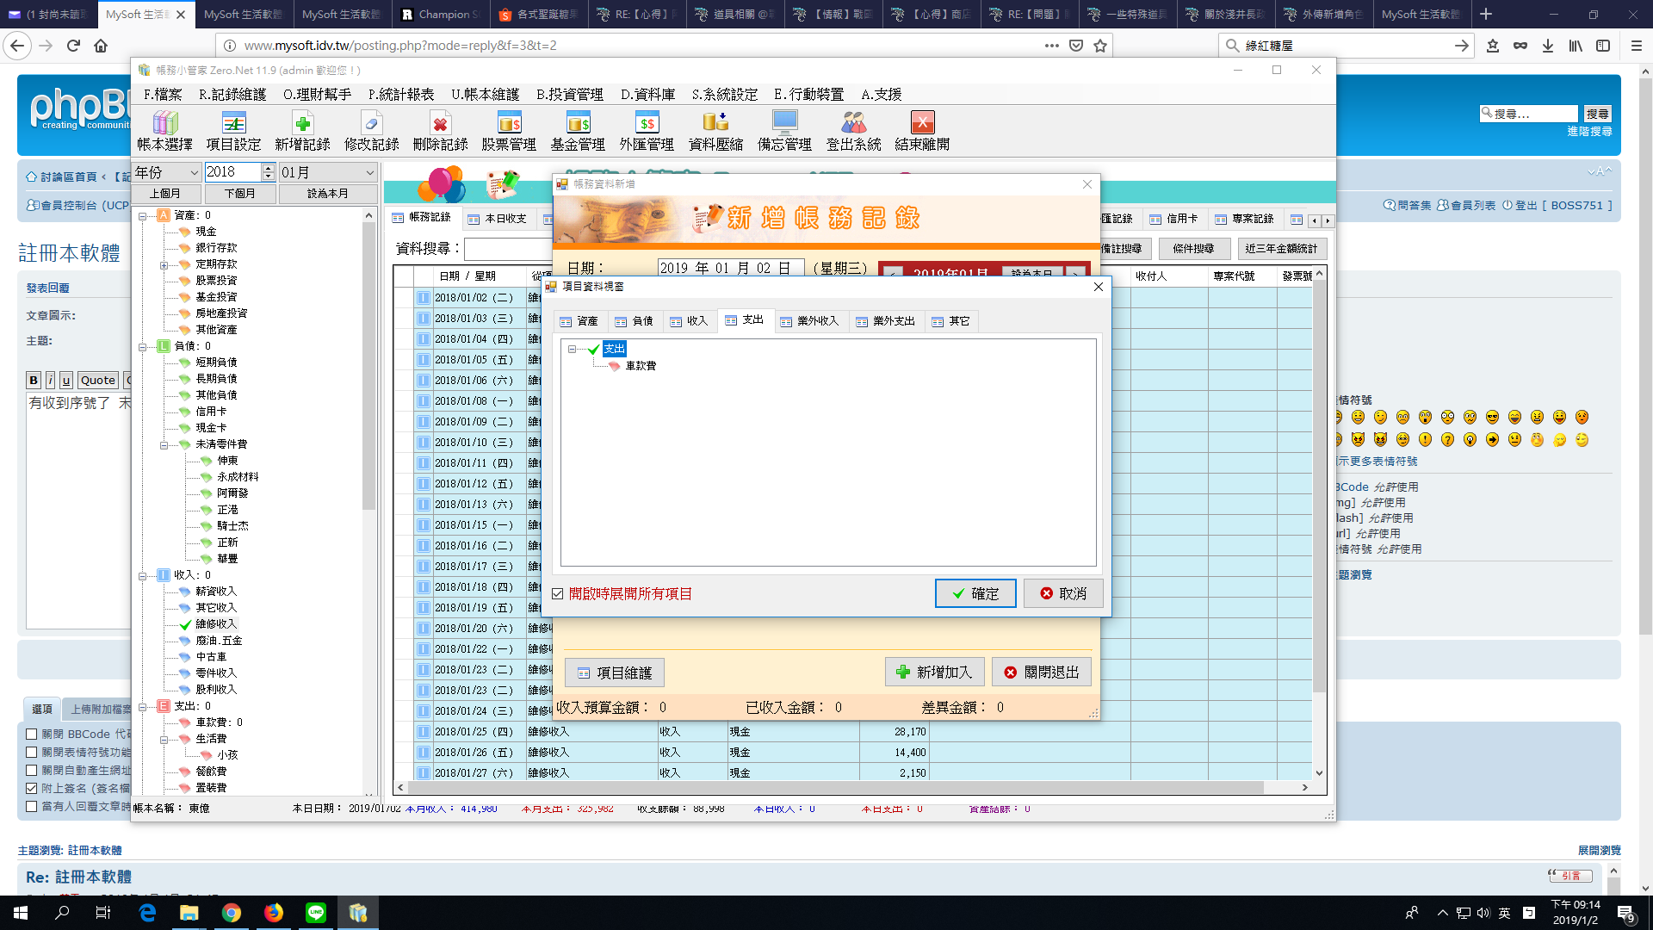Collapse the 收入 tree node
The width and height of the screenshot is (1653, 930).
coord(143,576)
